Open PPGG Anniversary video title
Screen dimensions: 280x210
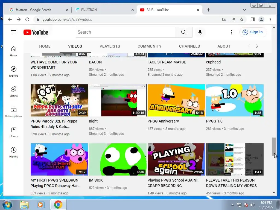point(163,121)
